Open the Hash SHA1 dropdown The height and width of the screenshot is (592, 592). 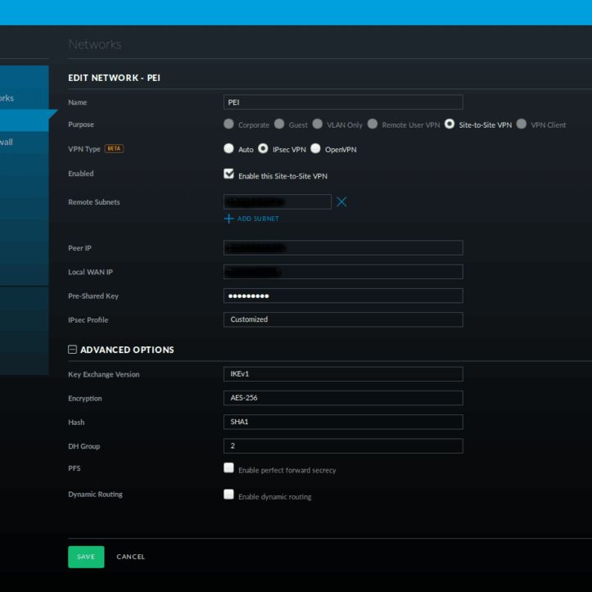(343, 422)
